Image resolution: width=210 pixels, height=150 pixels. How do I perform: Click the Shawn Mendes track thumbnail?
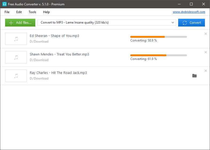pyautogui.click(x=16, y=57)
